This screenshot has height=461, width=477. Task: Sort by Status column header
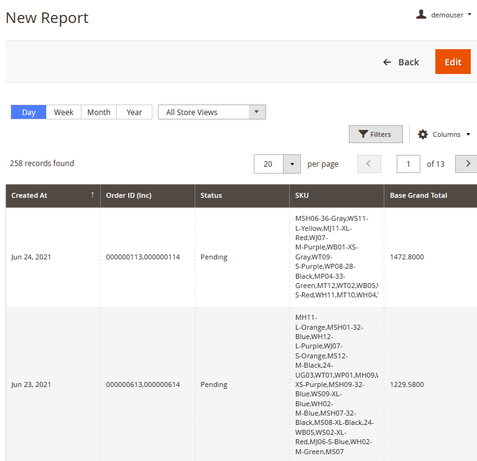[211, 195]
